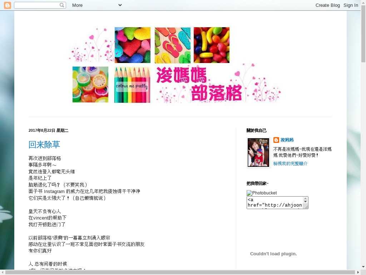Click the author name link 浚妈妈
Viewport: 366px width, 275px height.
287,140
